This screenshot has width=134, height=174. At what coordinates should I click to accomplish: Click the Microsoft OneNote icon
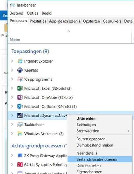click(x=20, y=97)
